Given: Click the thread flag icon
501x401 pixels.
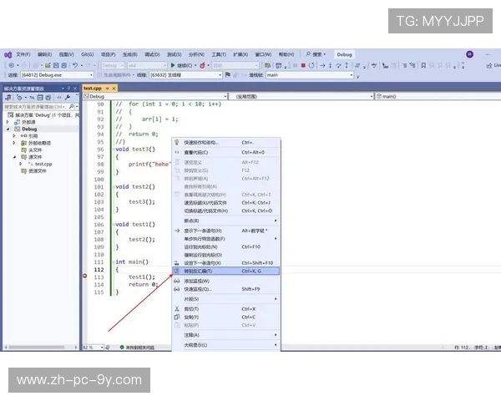Looking at the screenshot, I should point(227,75).
